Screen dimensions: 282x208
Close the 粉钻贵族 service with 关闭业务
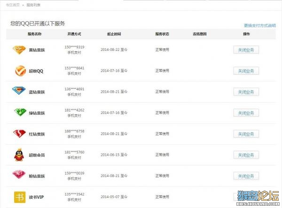[246, 176]
